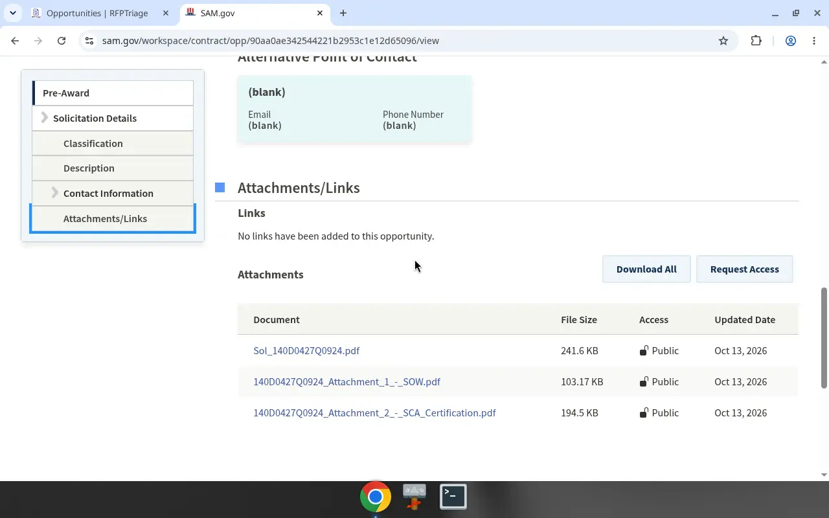
Task: Click the Updated Date column header
Action: coord(745,319)
